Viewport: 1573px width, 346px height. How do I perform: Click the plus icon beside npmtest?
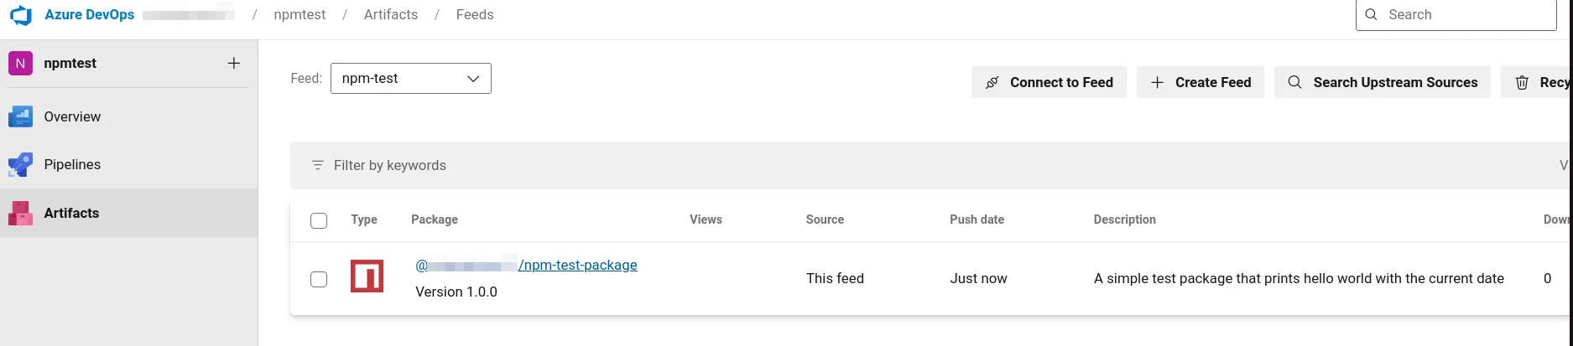234,63
